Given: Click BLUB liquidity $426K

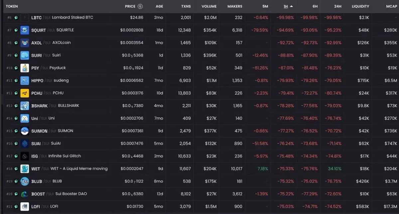Looking at the screenshot, I should click(362, 181).
